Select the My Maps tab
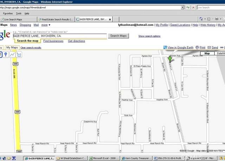Image resolution: width=225 pixels, height=161 pixels. (12, 48)
